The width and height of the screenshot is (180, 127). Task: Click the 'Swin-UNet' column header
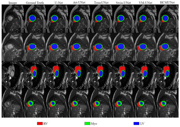[123, 3]
